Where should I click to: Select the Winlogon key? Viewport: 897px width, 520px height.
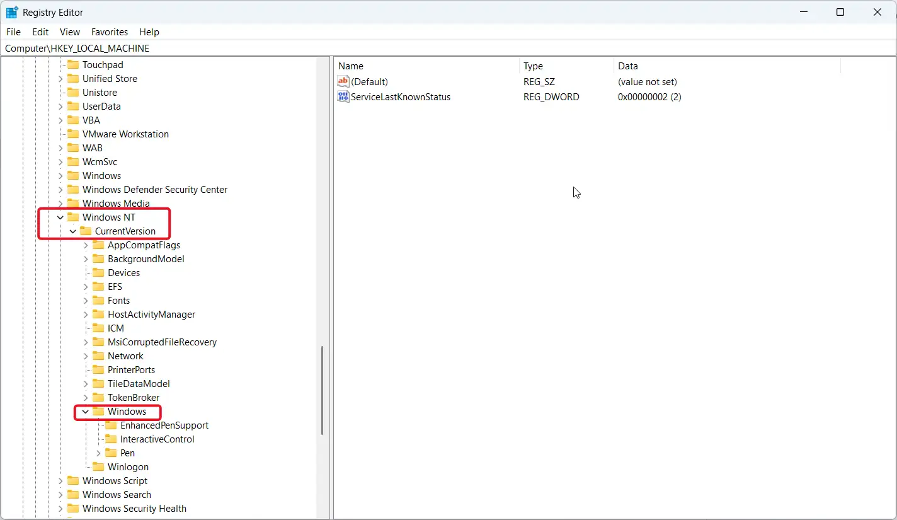(x=128, y=467)
